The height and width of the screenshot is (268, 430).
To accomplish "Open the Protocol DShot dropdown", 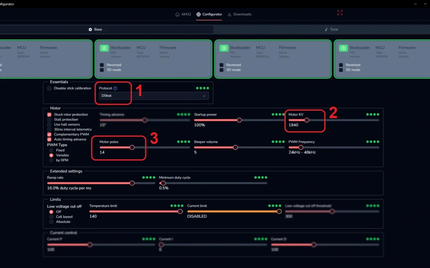I will (154, 96).
